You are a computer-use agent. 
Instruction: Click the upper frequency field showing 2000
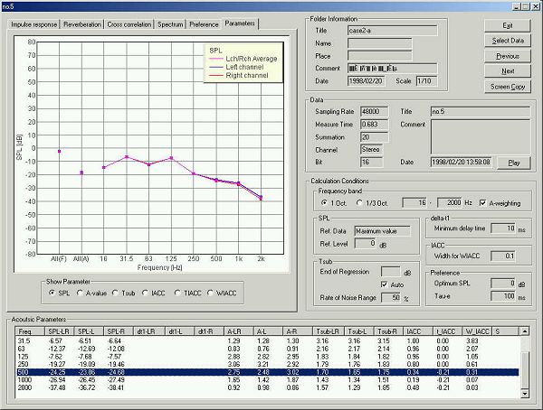tap(450, 202)
